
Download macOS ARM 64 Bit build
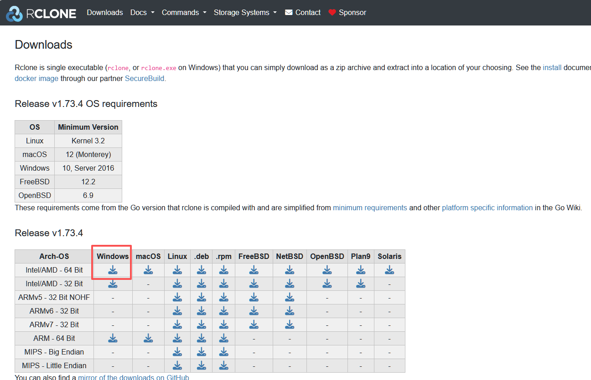click(x=148, y=339)
